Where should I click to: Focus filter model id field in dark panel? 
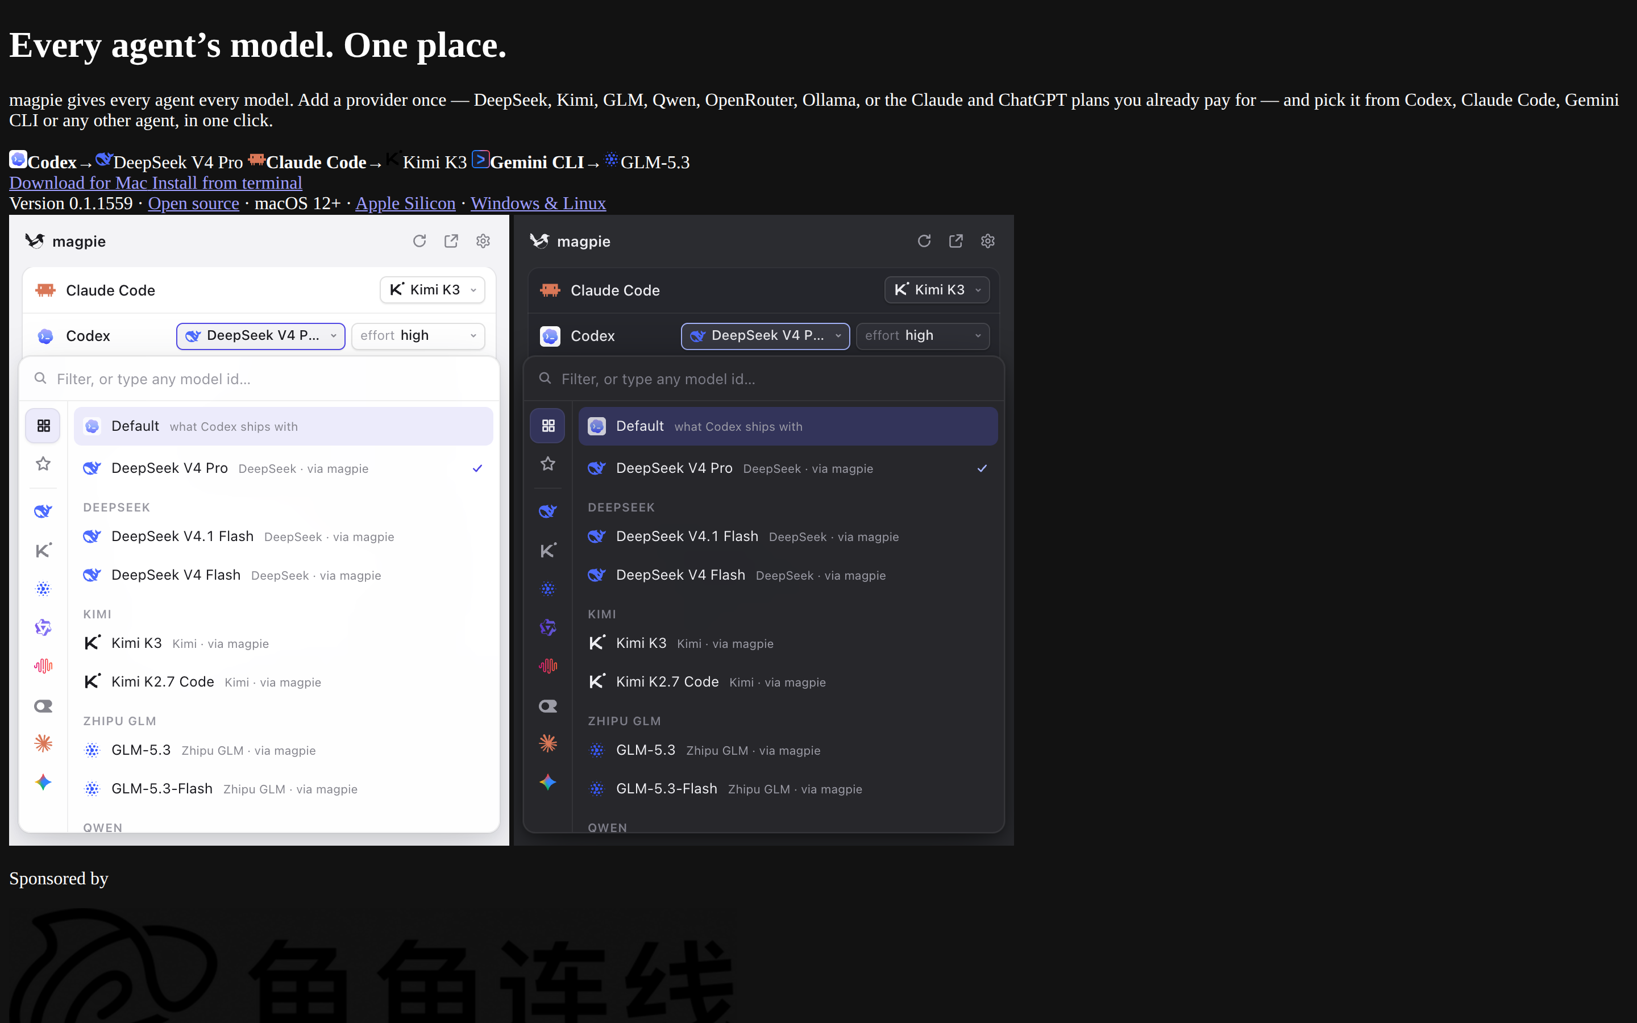(x=764, y=379)
